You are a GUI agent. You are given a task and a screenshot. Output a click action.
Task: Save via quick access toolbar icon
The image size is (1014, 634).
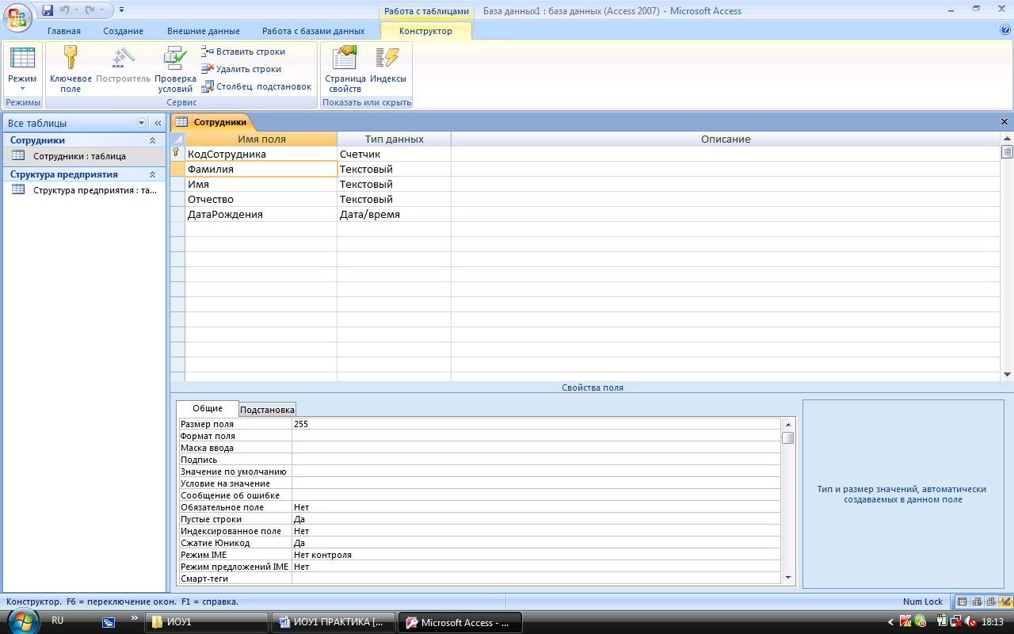48,10
